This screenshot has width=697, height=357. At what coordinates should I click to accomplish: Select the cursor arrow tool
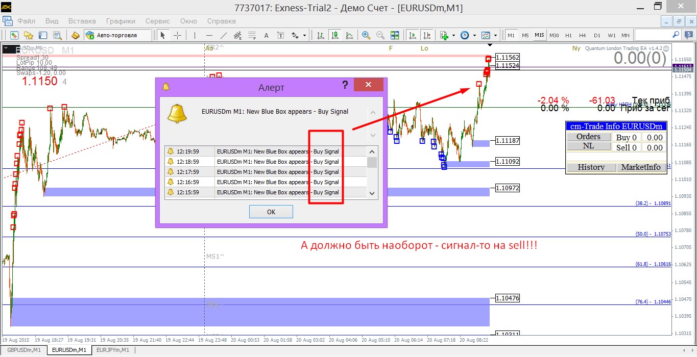tap(162, 35)
